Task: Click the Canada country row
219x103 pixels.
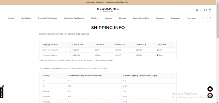Action: tap(108, 91)
